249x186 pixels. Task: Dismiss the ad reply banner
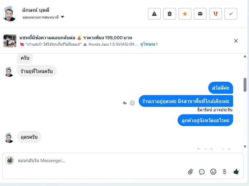(236, 41)
